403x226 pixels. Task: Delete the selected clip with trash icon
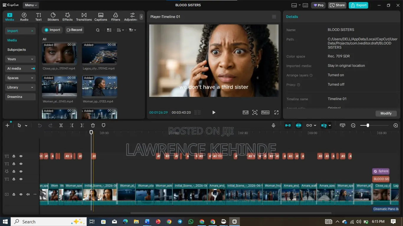[93, 125]
